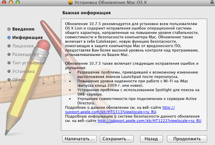Image resolution: width=215 pixels, height=145 pixels.
Task: Select the Тип установки step
Action: pos(28,63)
